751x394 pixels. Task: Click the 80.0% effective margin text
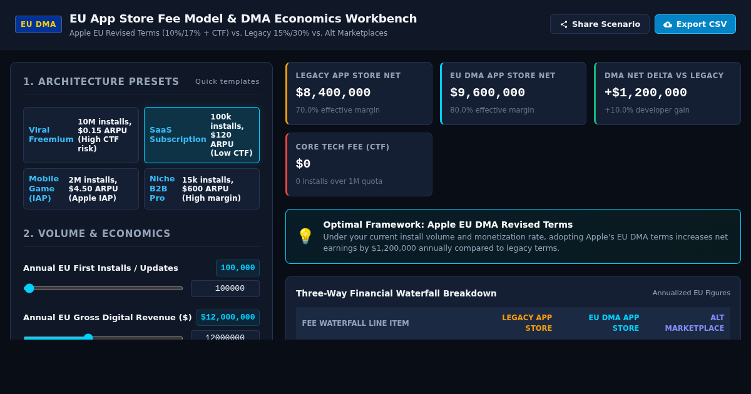click(x=492, y=110)
